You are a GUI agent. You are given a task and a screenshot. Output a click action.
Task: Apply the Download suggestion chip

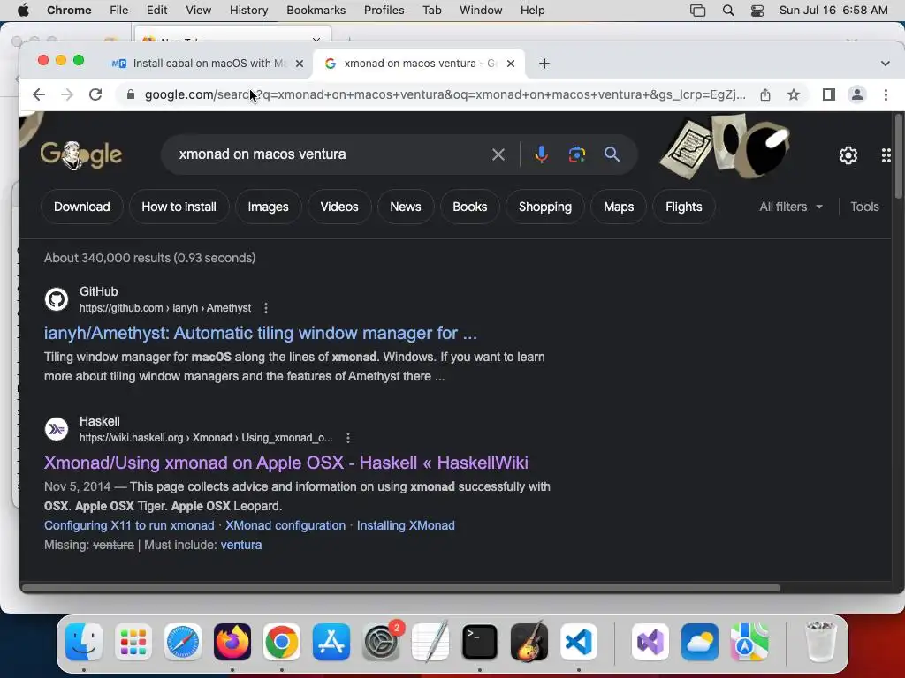pos(82,207)
